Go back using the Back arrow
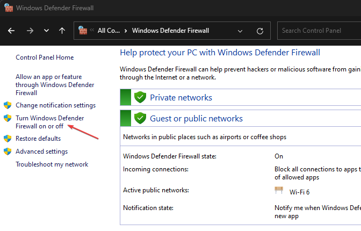 coord(11,31)
